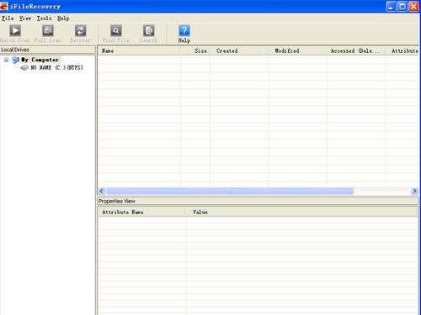Select the My Computer icon in tree

[16, 60]
